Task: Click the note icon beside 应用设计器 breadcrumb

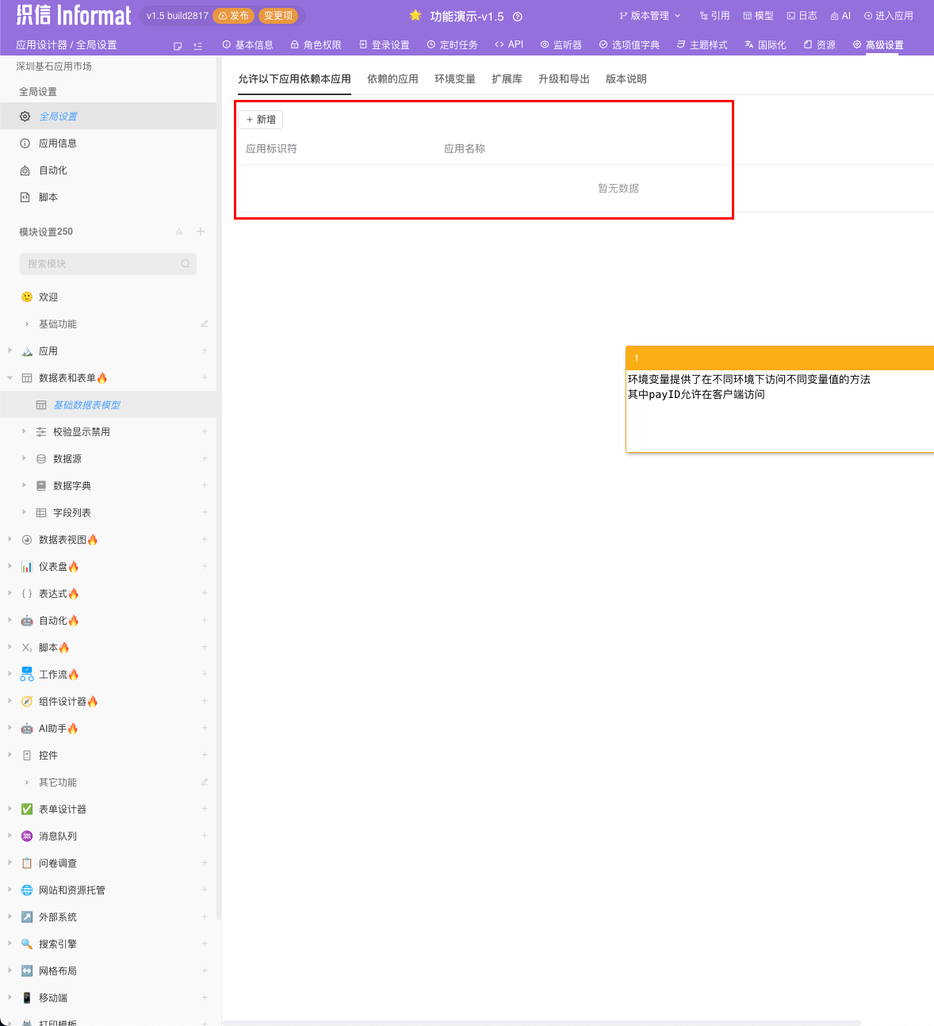Action: point(178,46)
